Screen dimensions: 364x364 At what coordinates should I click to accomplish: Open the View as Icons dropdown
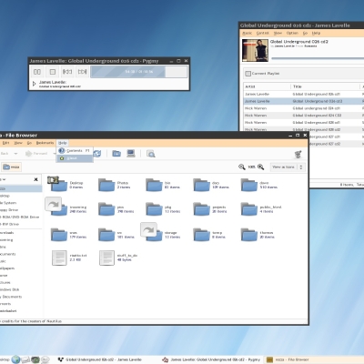click(288, 167)
